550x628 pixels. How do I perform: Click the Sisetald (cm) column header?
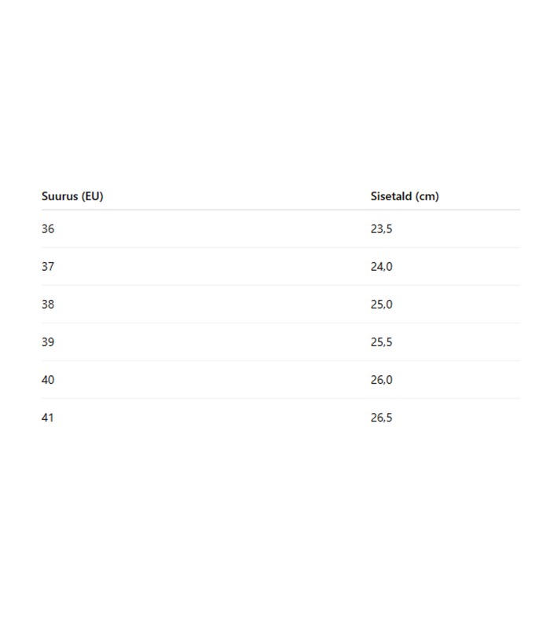[405, 196]
